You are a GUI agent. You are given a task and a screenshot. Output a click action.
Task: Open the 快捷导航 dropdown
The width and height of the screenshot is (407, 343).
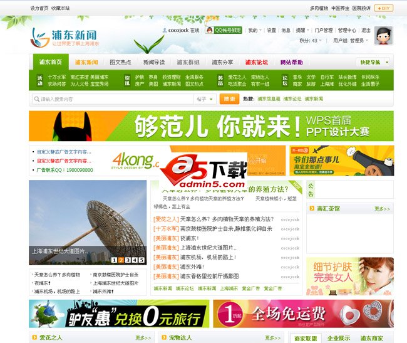[373, 62]
